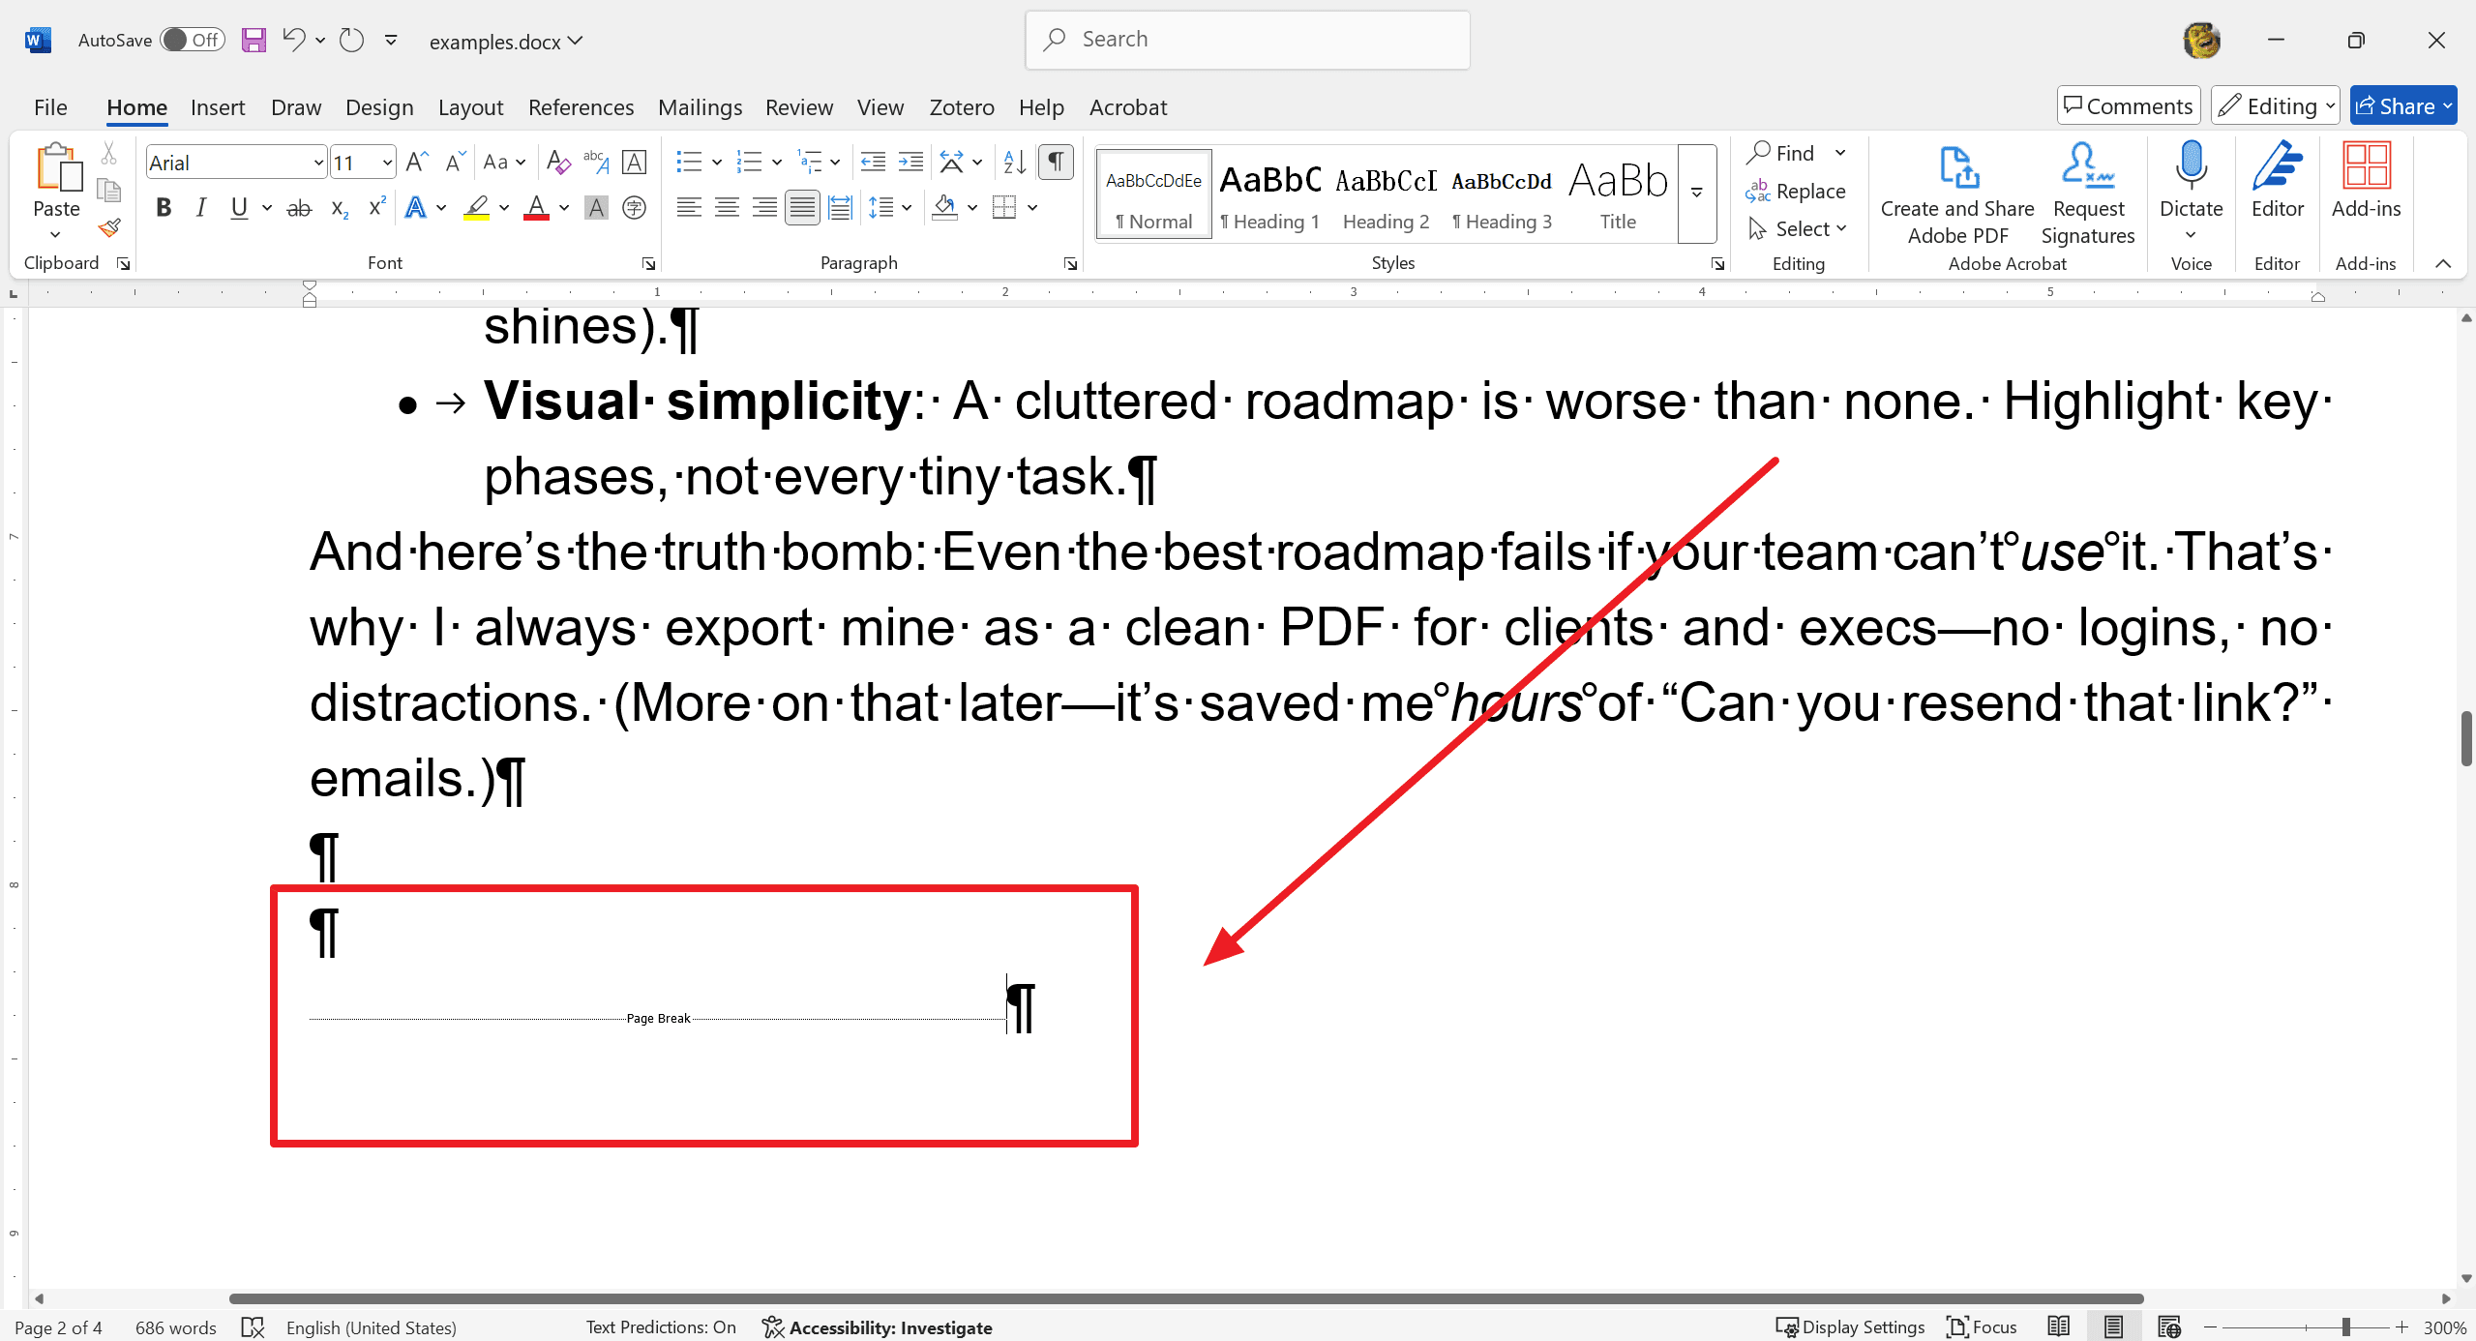Center the paragraph text
The image size is (2476, 1341).
tap(727, 208)
